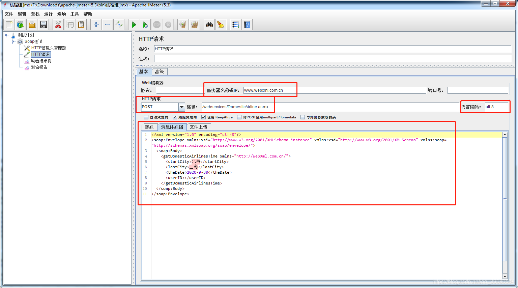Select HTTP请求 sampler in the tree

point(41,54)
